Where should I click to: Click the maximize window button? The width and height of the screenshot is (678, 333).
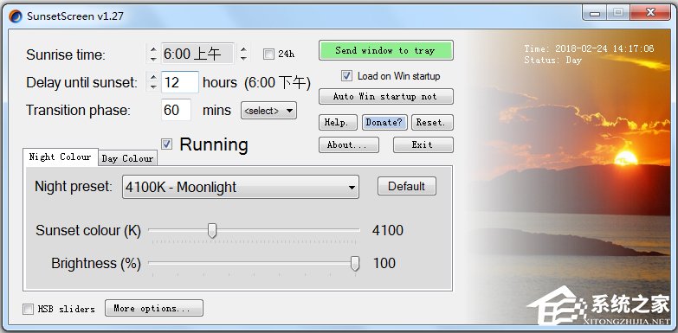[618, 13]
